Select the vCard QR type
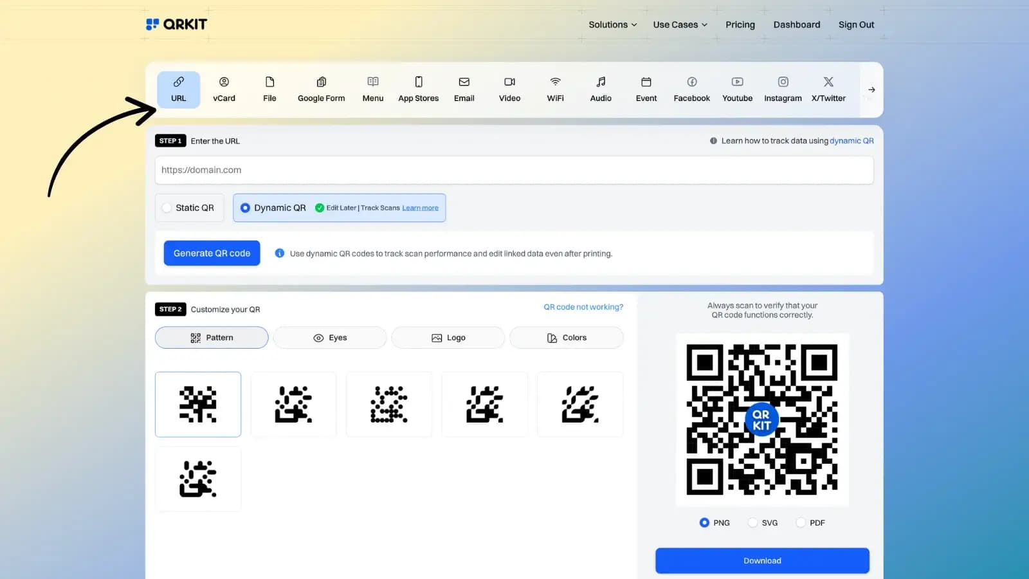The height and width of the screenshot is (579, 1029). click(x=224, y=89)
